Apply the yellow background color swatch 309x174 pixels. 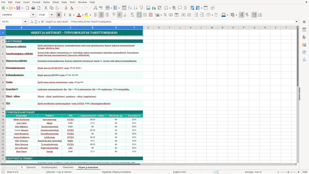(86, 15)
